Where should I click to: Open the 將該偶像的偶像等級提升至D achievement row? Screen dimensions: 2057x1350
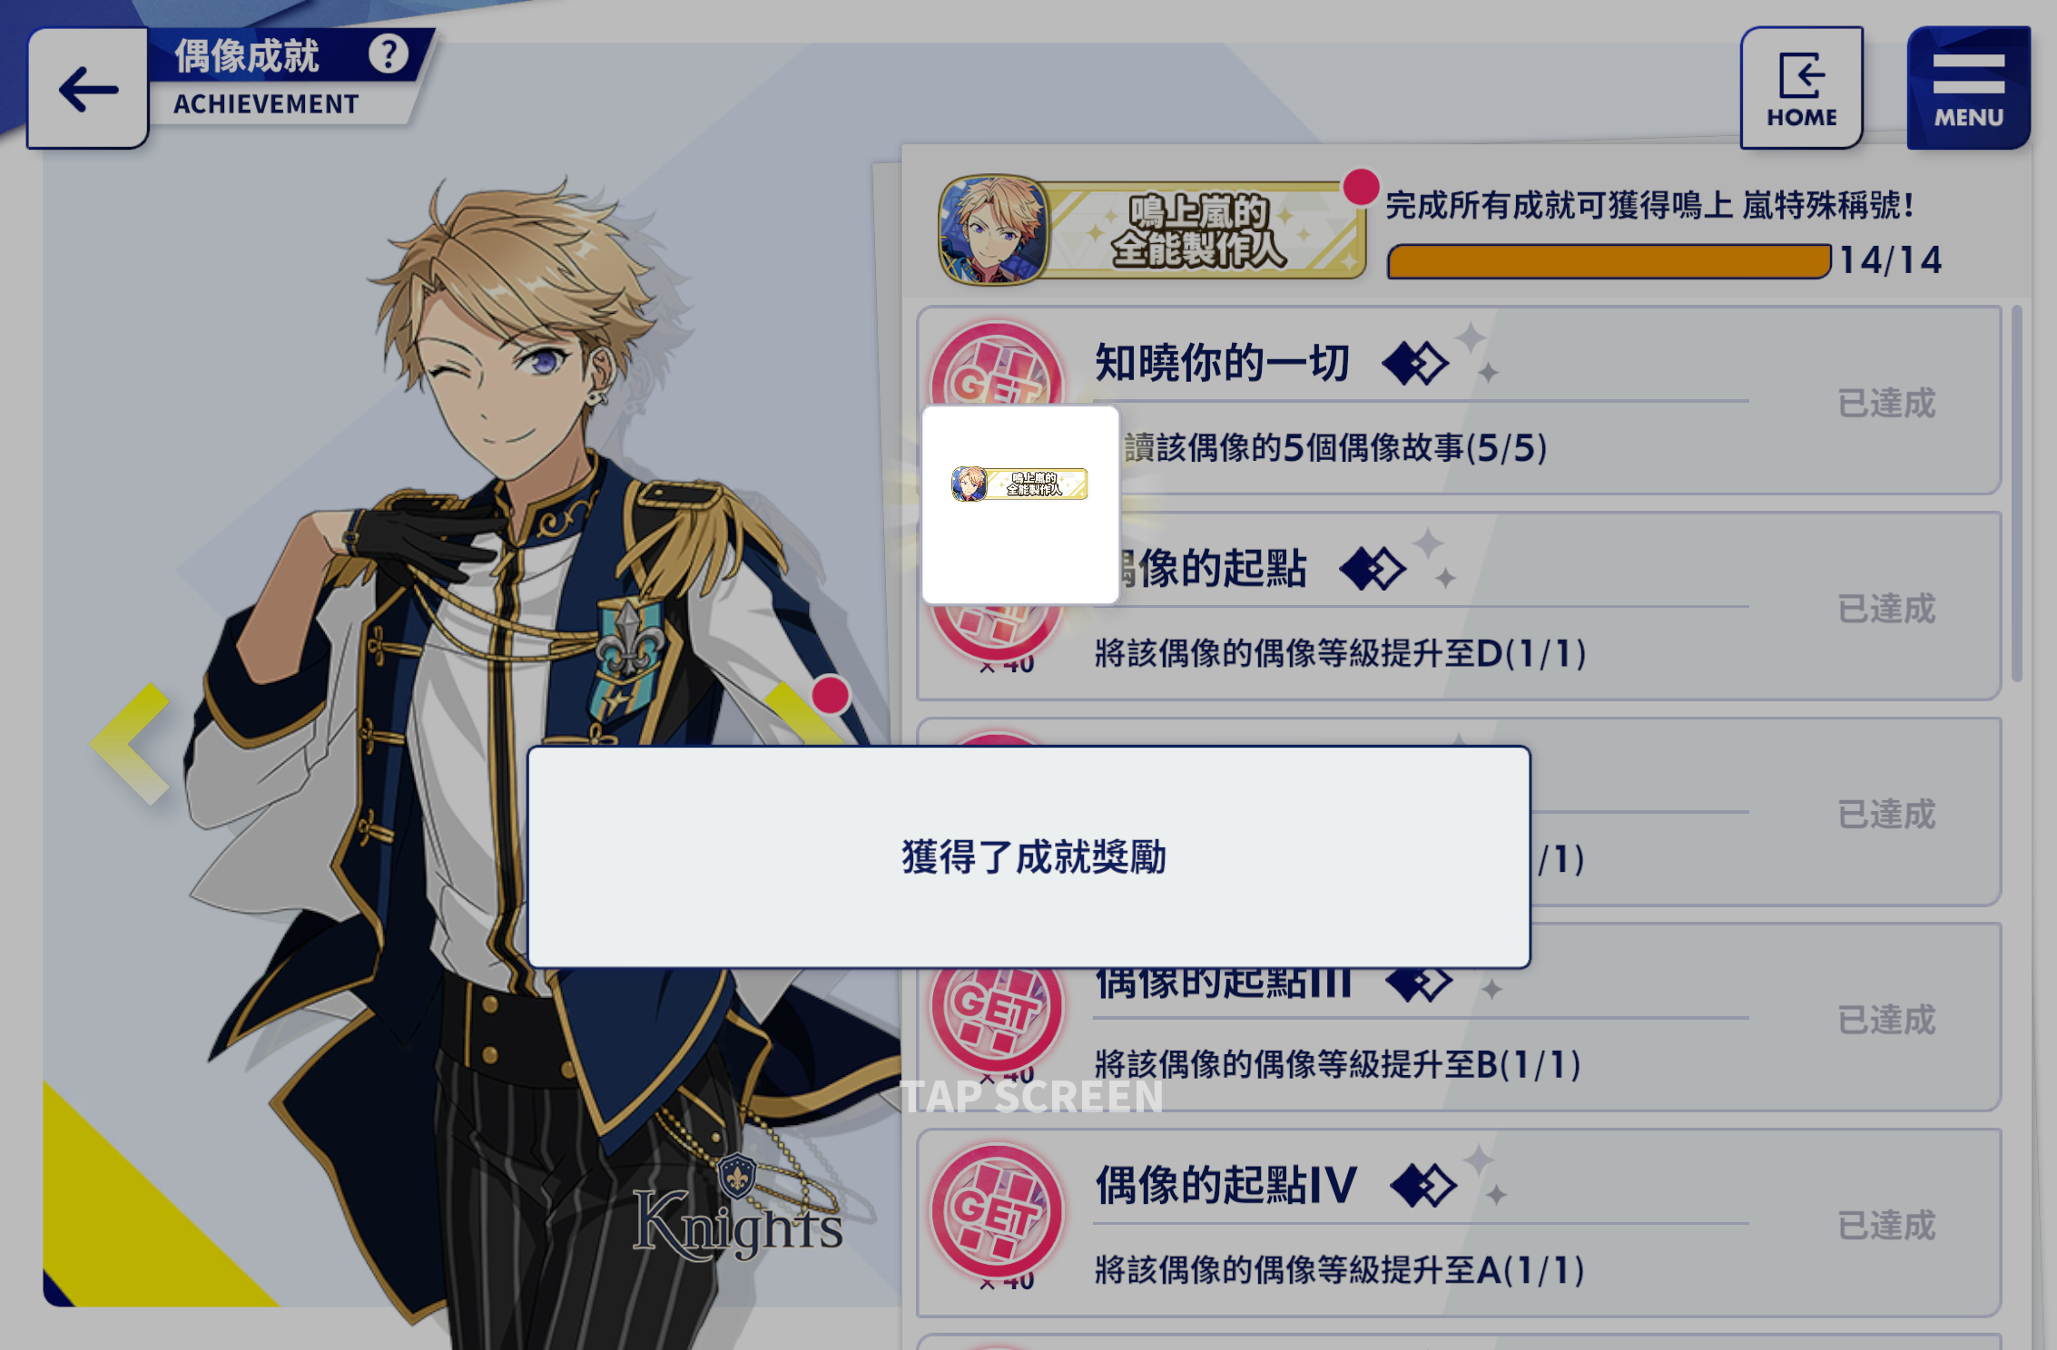point(1459,606)
